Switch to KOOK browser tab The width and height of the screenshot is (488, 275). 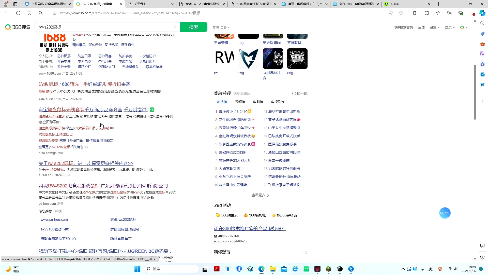click(408, 4)
